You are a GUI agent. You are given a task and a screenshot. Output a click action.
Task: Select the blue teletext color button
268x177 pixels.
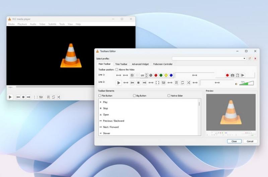171,75
